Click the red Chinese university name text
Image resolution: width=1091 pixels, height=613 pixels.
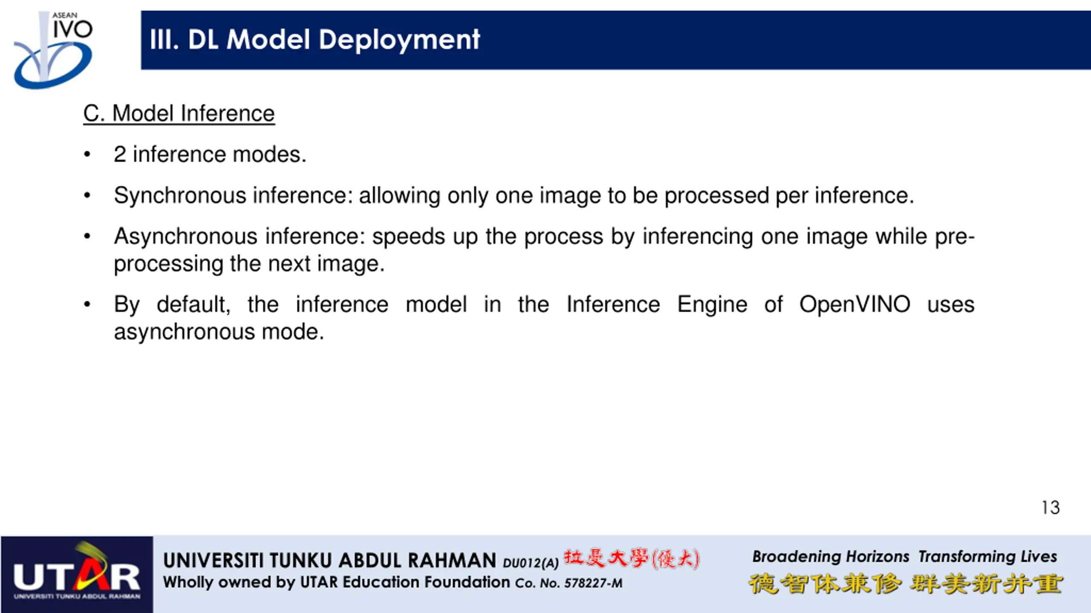coord(632,559)
